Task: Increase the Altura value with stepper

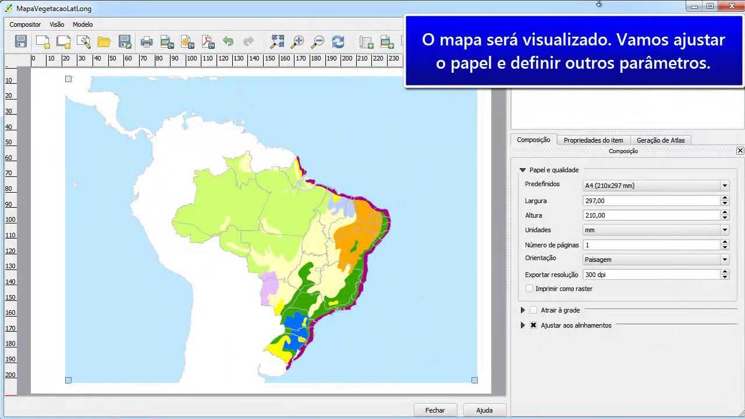Action: tap(725, 212)
